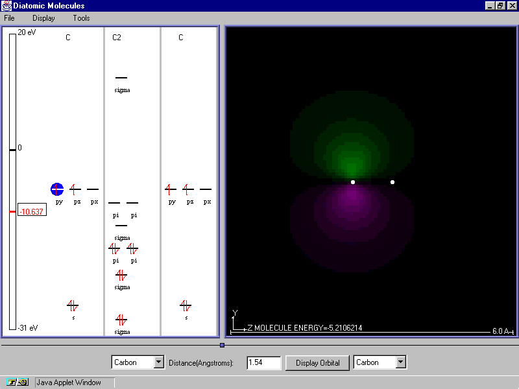This screenshot has height=389, width=519.
Task: Click the split pane divider handle
Action: coord(222,345)
